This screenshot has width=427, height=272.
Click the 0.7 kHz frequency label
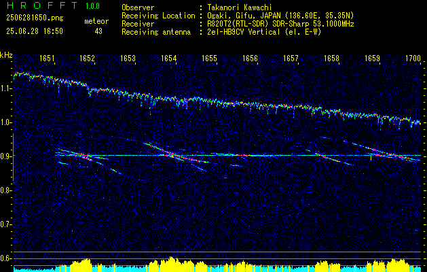point(5,224)
